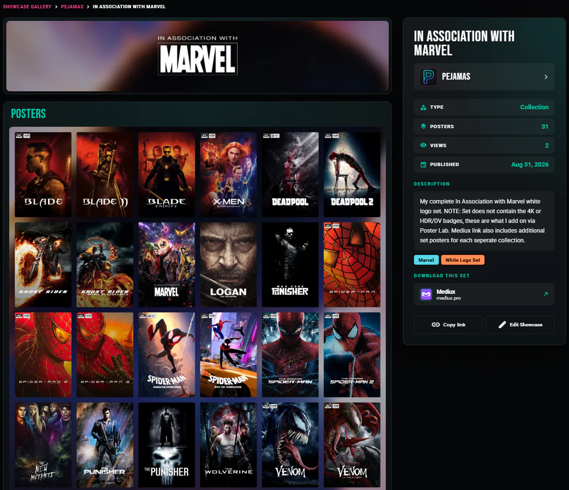The image size is (569, 490).
Task: Open the first Ghost Rider poster
Action: point(43,265)
